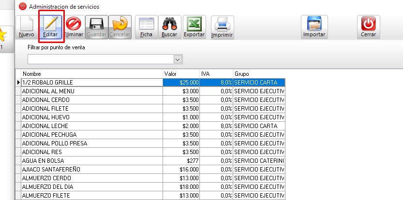Sort by the Valor column header

coord(181,73)
